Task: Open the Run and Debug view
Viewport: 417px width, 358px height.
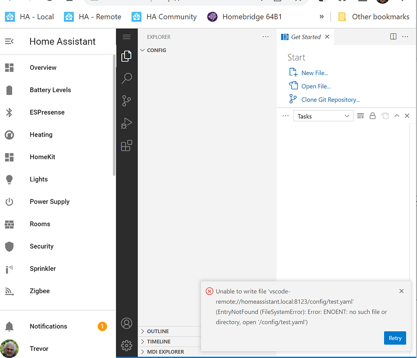Action: pyautogui.click(x=127, y=123)
